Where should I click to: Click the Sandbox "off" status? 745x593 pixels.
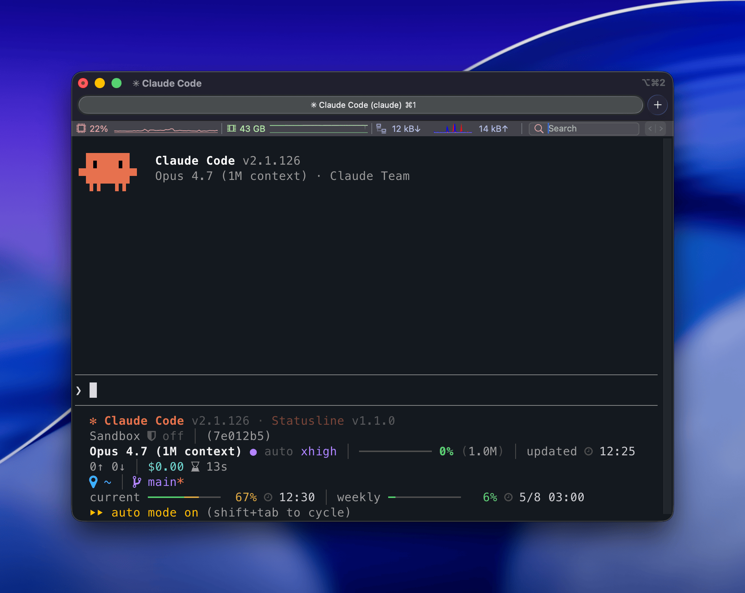point(173,436)
